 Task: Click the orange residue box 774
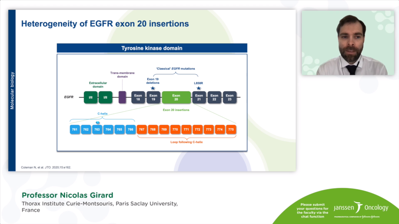click(220, 130)
